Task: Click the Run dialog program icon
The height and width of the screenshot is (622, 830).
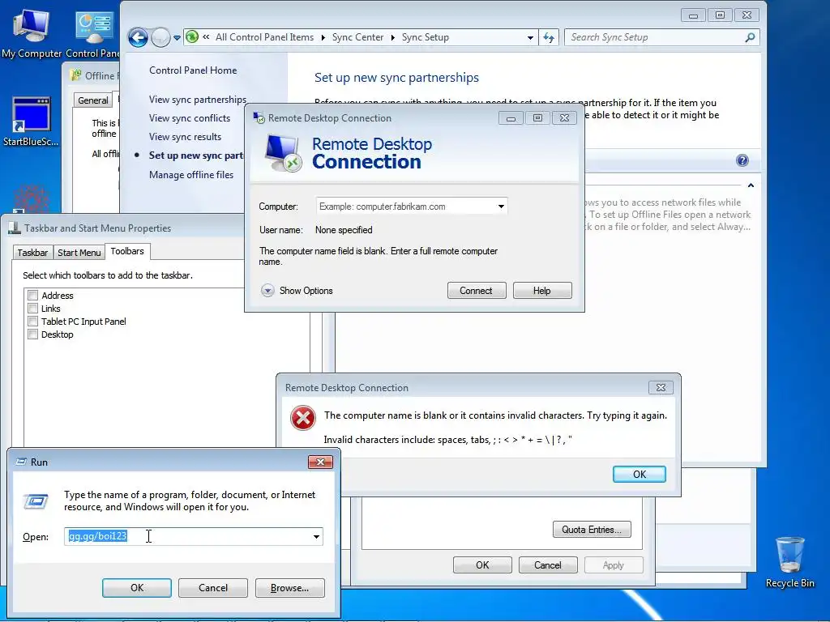Action: (x=36, y=501)
